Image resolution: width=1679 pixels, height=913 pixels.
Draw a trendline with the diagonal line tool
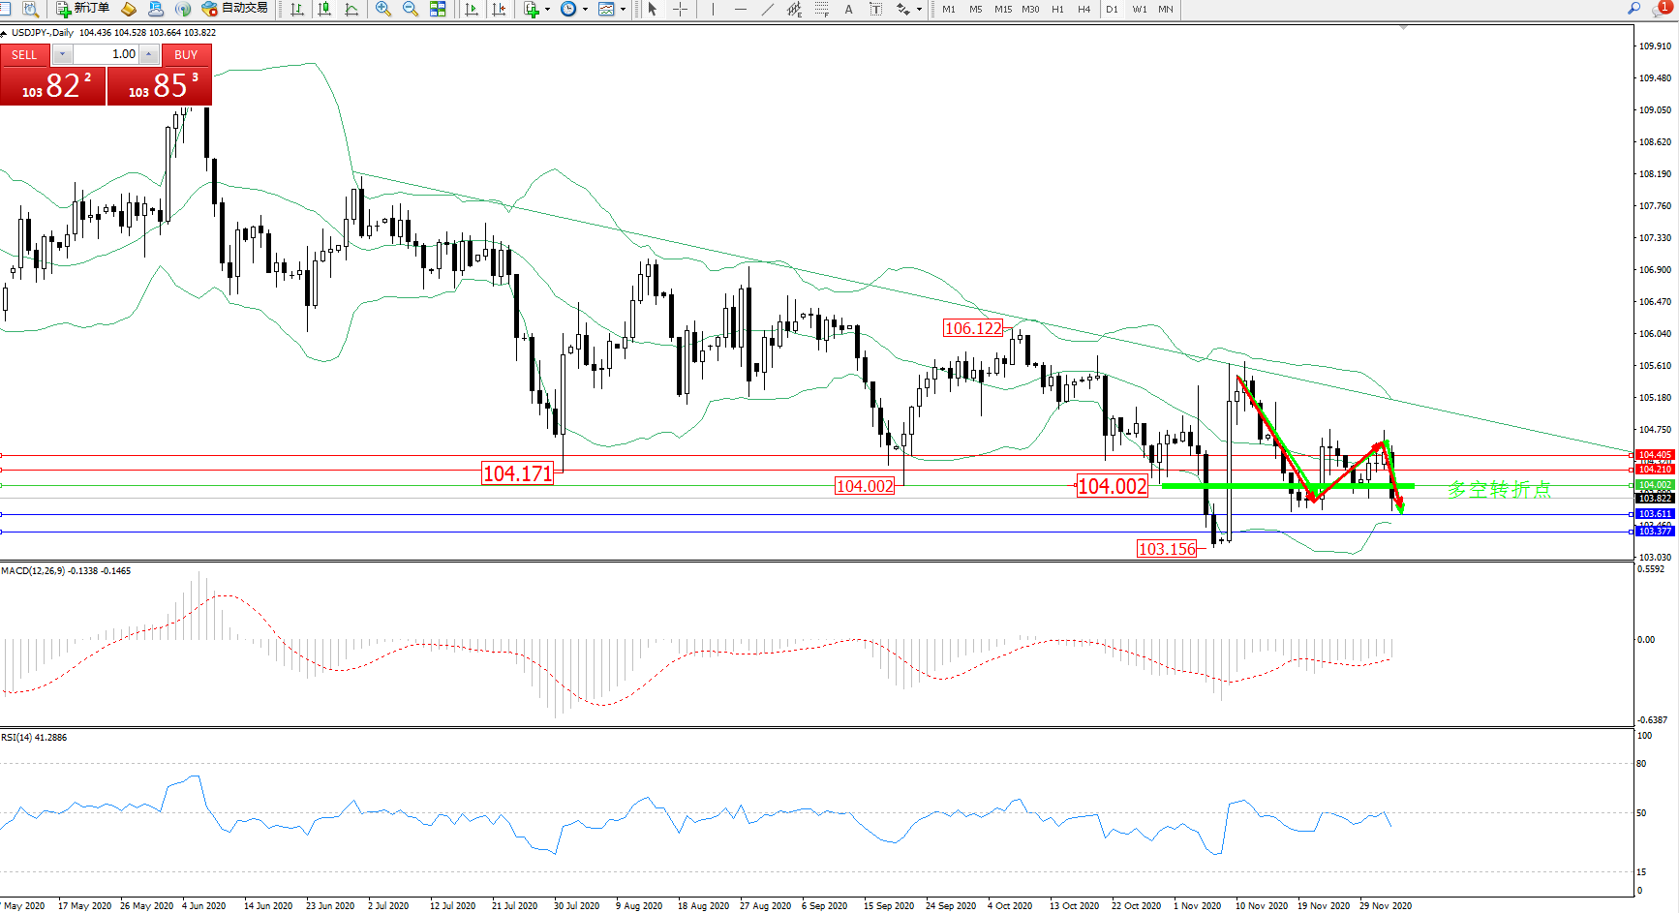[x=768, y=9]
